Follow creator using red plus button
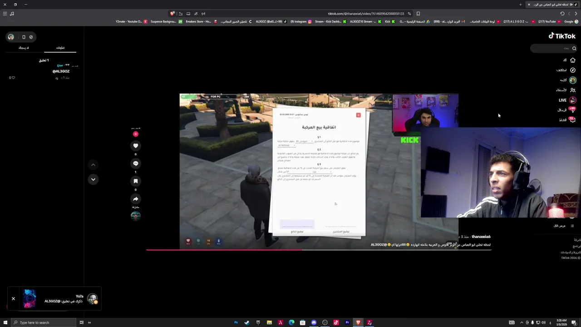Viewport: 581px width, 327px height. coord(135,134)
